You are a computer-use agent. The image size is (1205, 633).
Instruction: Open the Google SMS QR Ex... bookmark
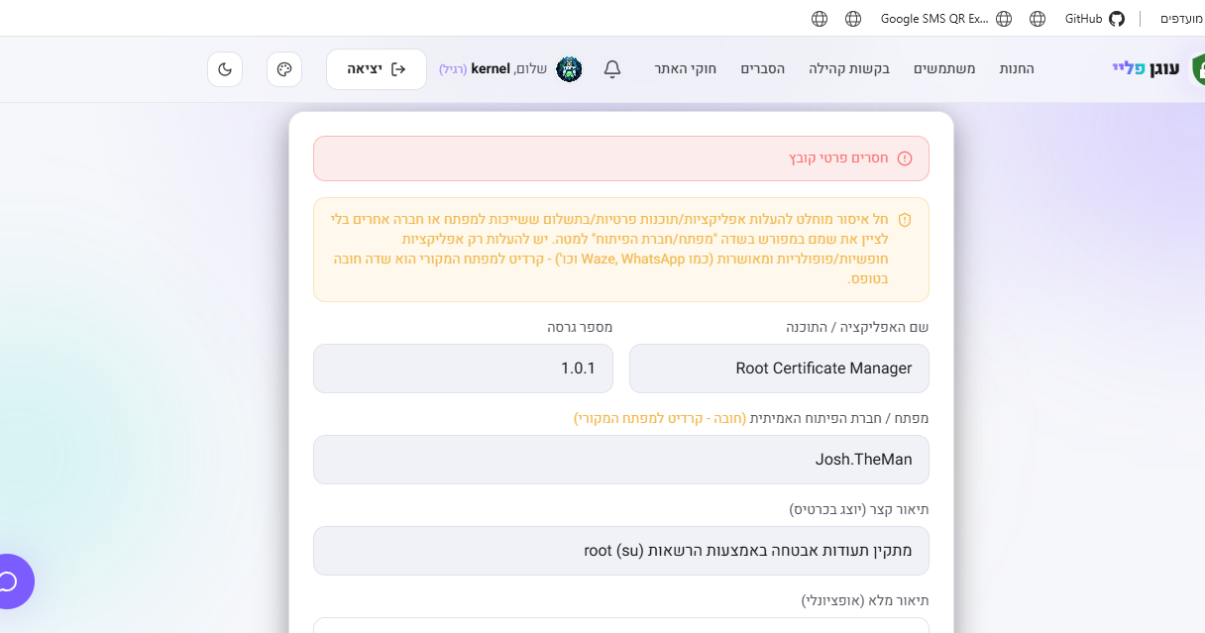coord(944,19)
